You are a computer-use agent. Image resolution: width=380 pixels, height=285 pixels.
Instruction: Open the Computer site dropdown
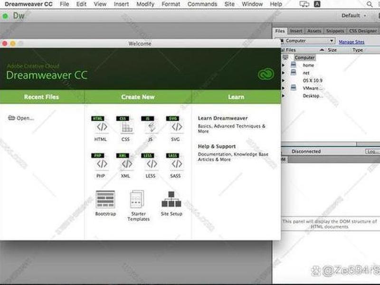tap(308, 41)
